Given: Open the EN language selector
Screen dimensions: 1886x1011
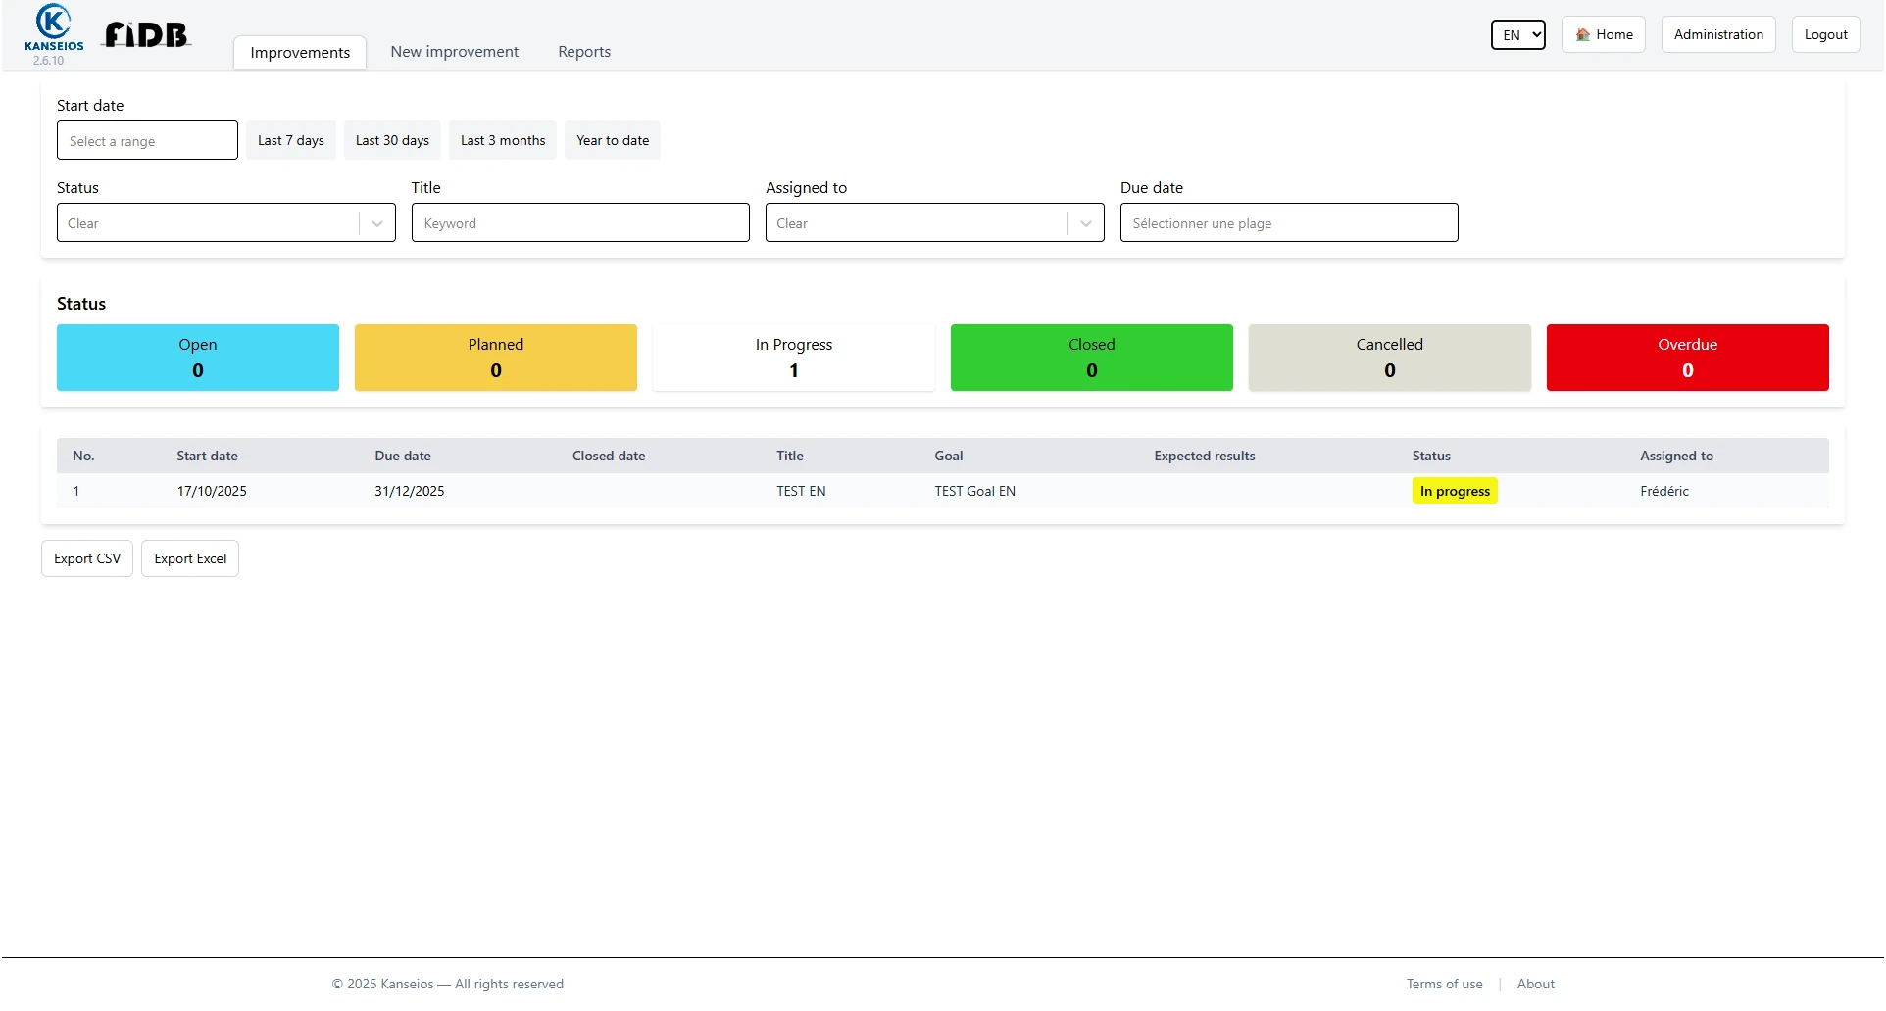Looking at the screenshot, I should click(1517, 35).
